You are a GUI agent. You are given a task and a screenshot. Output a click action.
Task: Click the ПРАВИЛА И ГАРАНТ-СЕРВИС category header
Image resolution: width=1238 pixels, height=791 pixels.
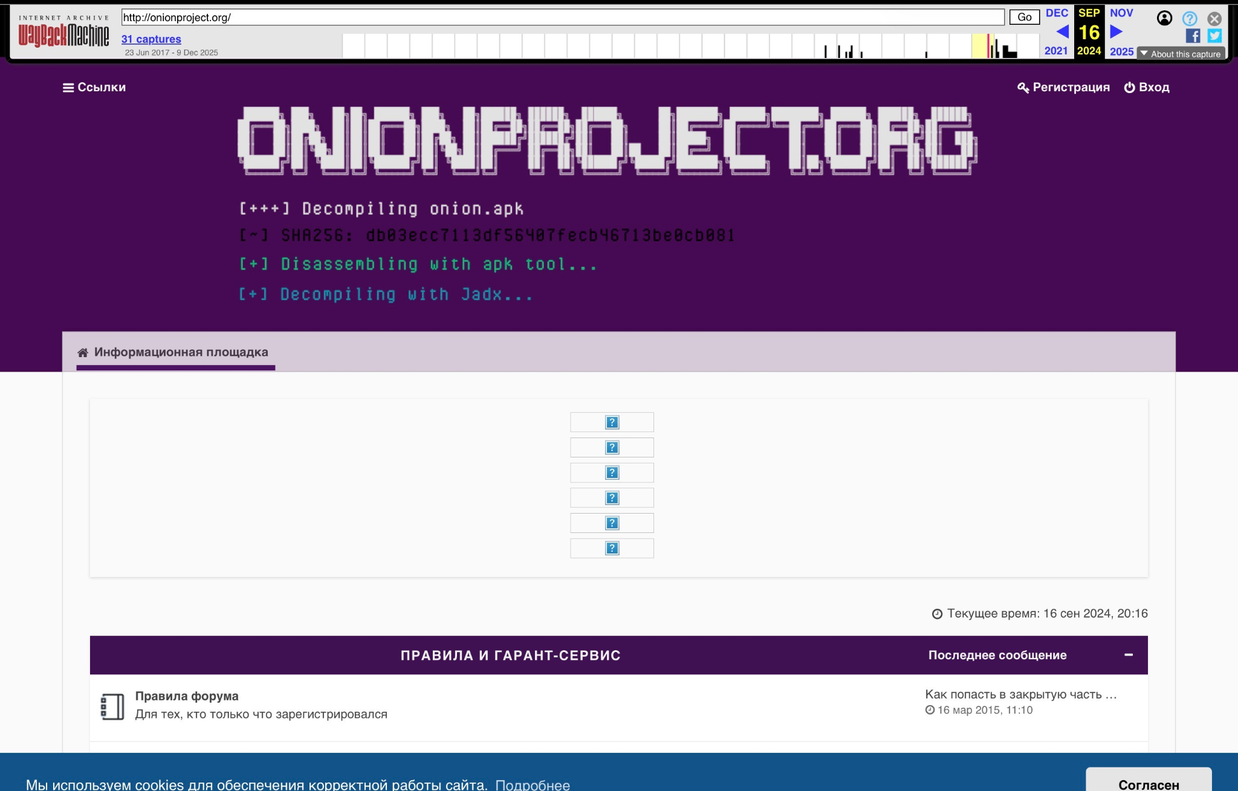510,656
